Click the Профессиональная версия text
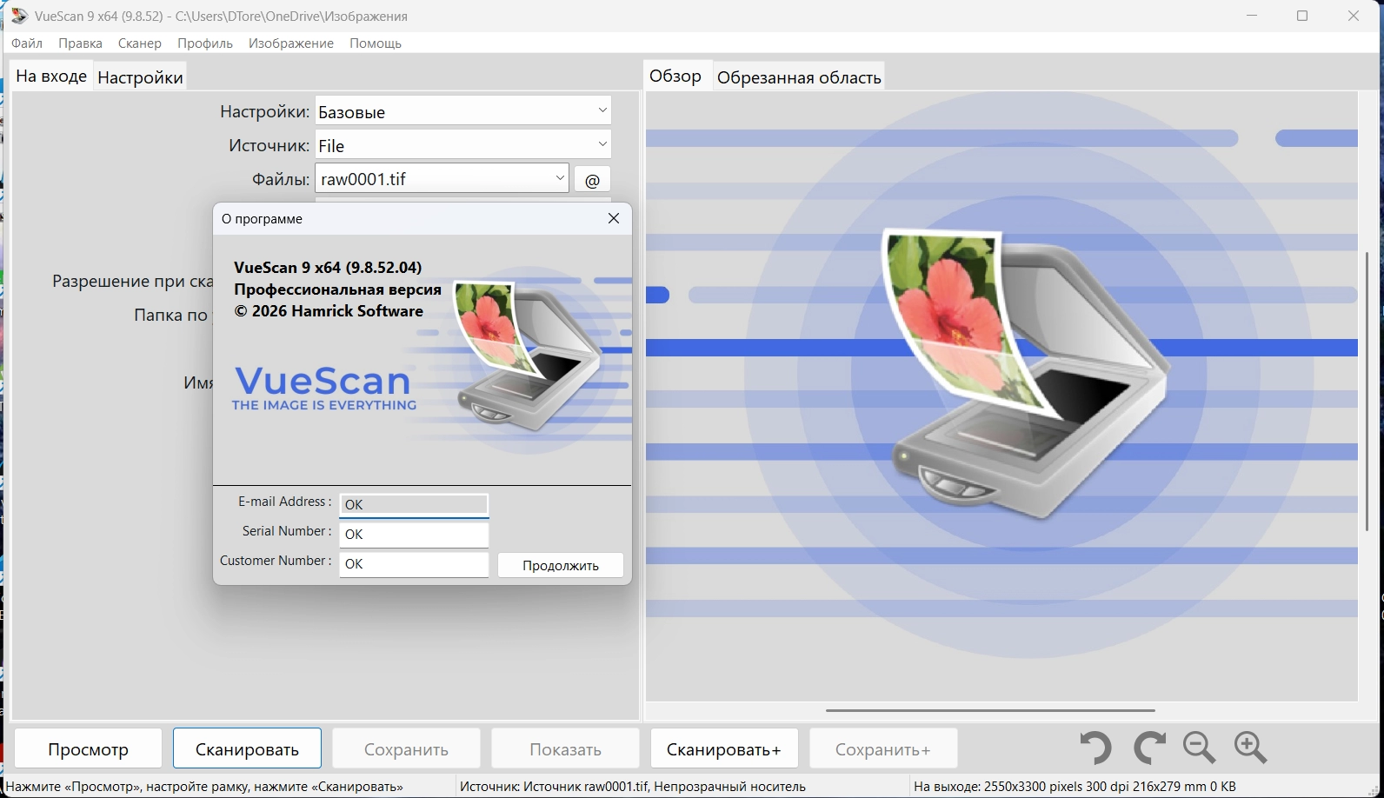Image resolution: width=1384 pixels, height=798 pixels. [337, 289]
